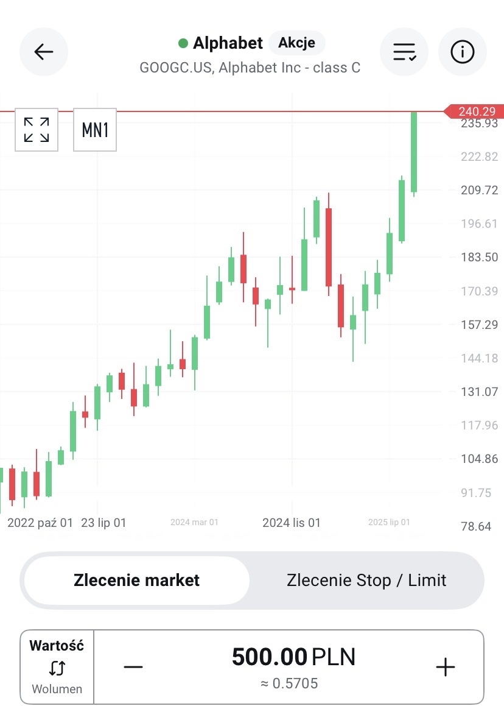Click the Akcje instrument type badge
This screenshot has height=706, width=504.
point(296,43)
